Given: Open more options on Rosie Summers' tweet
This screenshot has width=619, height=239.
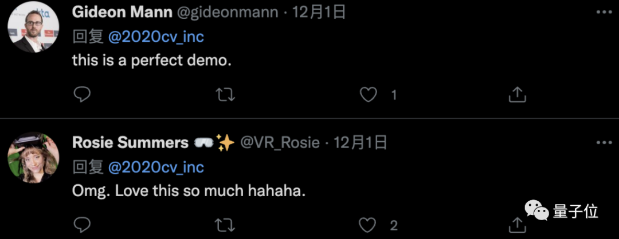Looking at the screenshot, I should tap(604, 143).
